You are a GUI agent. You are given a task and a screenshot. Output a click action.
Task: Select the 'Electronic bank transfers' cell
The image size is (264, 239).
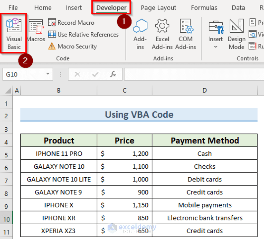(205, 218)
